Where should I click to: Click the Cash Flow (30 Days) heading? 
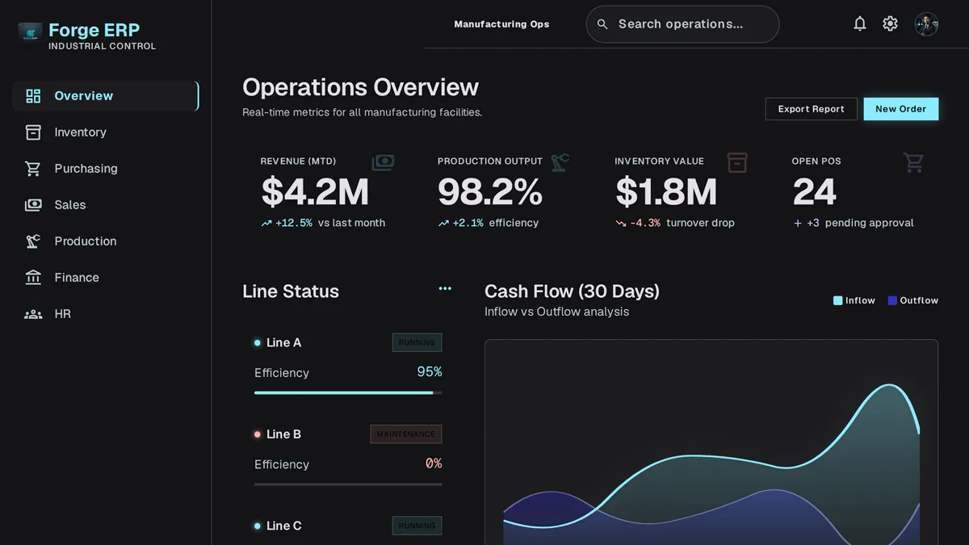(x=572, y=291)
